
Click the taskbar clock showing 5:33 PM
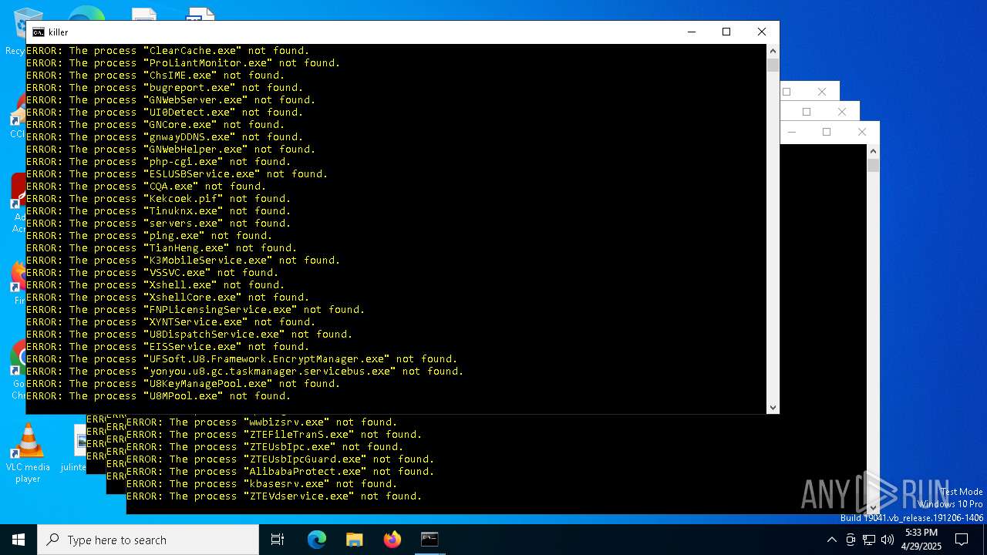point(921,540)
